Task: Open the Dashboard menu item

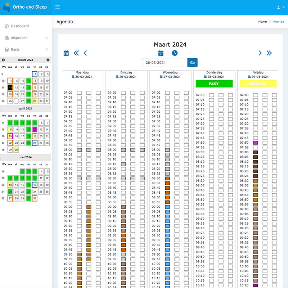Action: point(20,26)
